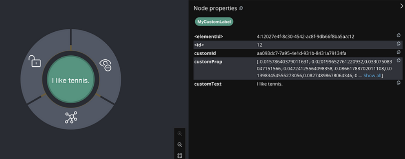Fit the graph to the screen

(180, 156)
